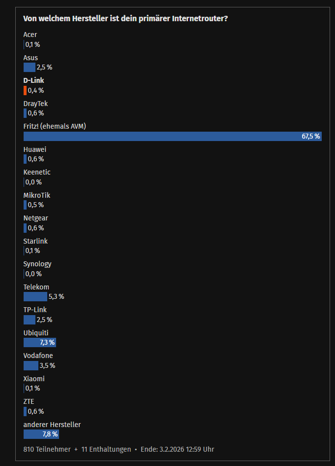Screen dimensions: 335x466
Task: Click the Ubiquiti 7,3 % bar
Action: [x=40, y=342]
